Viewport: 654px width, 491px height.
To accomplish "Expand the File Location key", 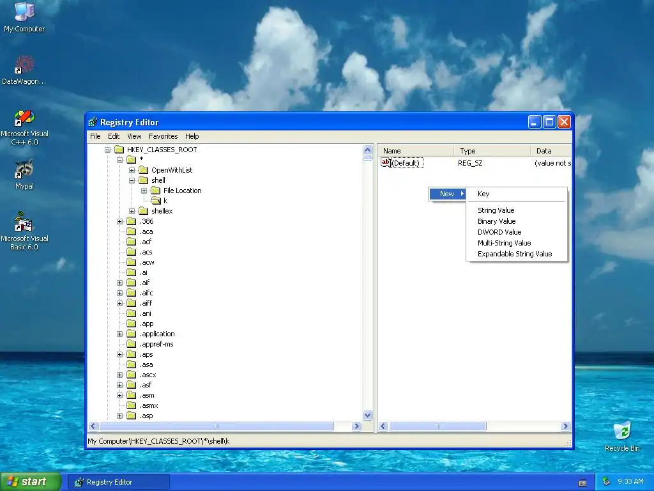I will coord(144,191).
